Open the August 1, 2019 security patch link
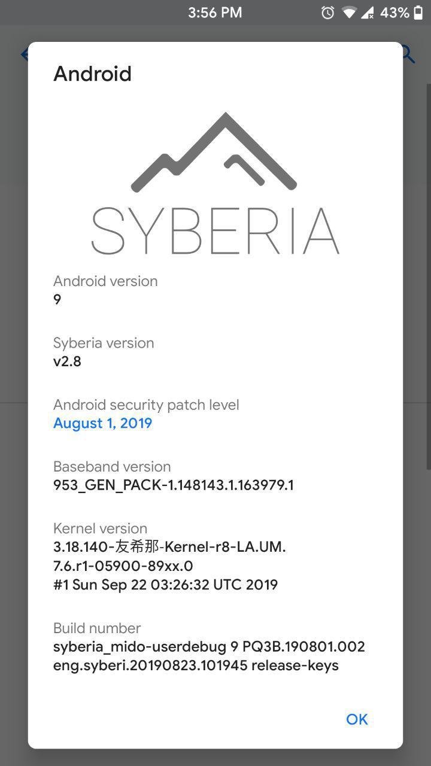The height and width of the screenshot is (766, 431). pyautogui.click(x=103, y=423)
